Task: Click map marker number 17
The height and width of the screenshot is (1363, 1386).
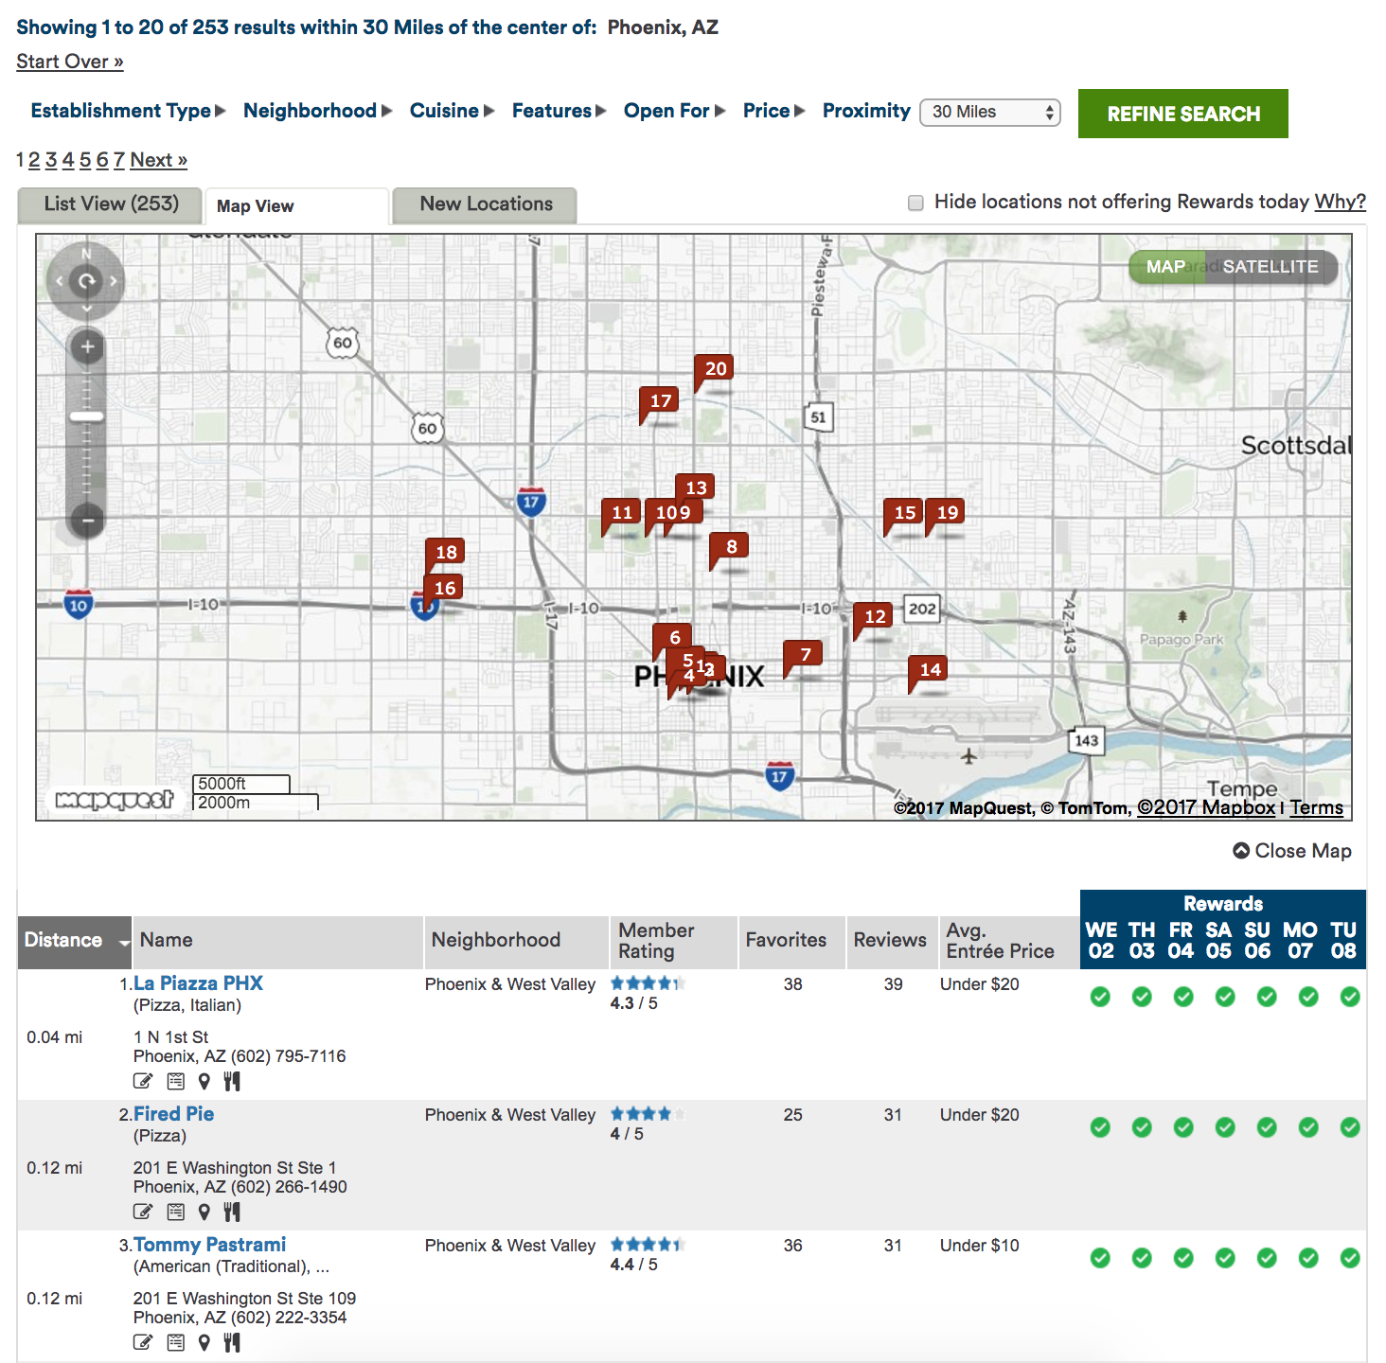Action: point(660,400)
